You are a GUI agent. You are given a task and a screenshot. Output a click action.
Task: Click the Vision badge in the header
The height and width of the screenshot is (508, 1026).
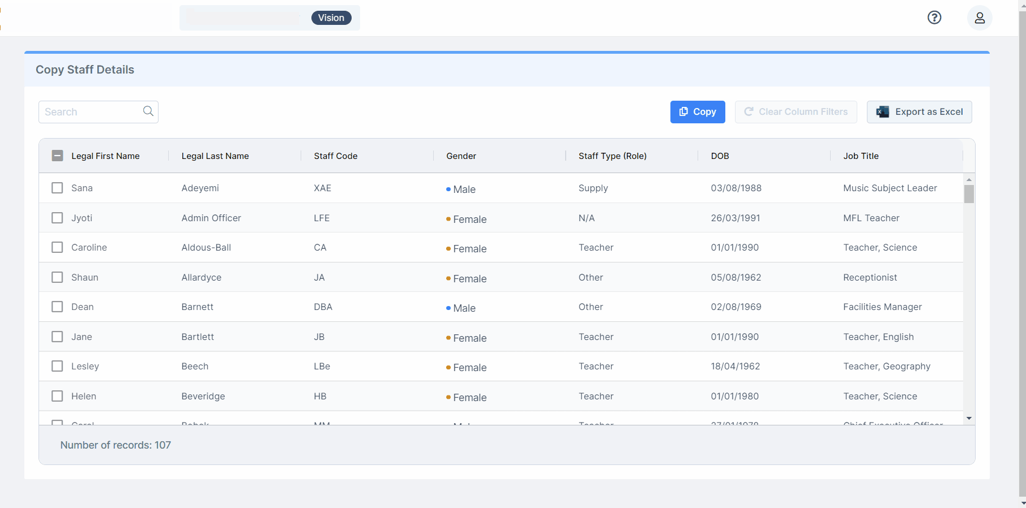point(331,18)
